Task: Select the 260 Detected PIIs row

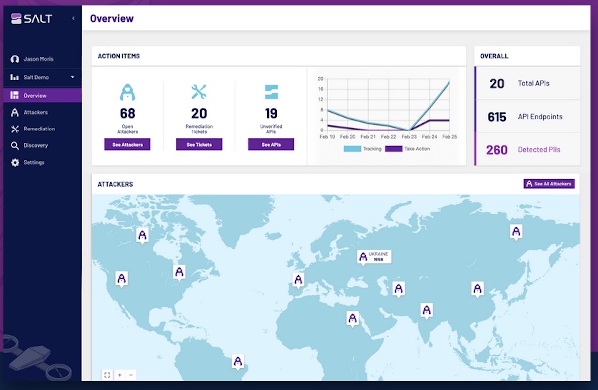Action: click(x=528, y=149)
